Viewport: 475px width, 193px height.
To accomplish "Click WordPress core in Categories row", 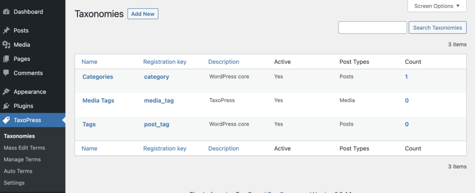I will 229,77.
